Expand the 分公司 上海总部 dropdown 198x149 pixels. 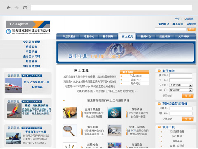(190, 85)
